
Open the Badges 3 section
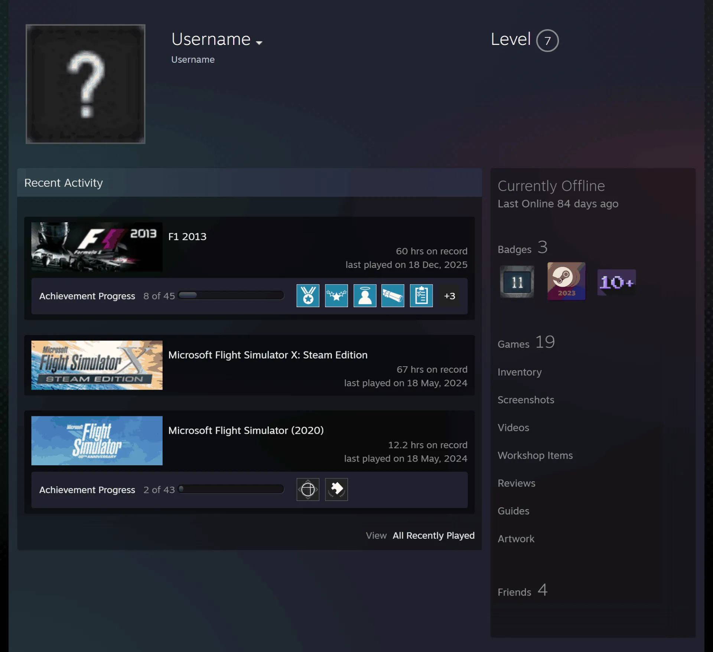(x=522, y=248)
